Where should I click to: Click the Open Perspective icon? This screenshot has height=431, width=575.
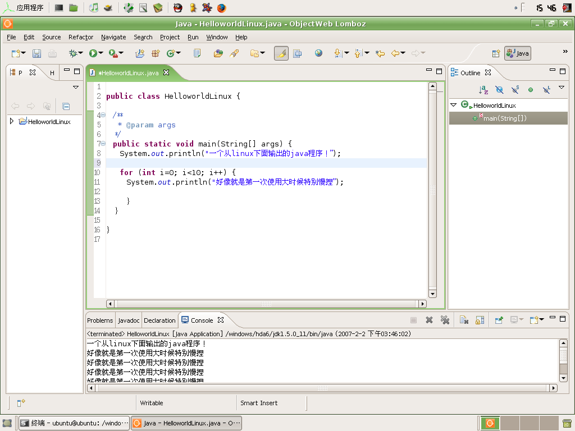(496, 53)
